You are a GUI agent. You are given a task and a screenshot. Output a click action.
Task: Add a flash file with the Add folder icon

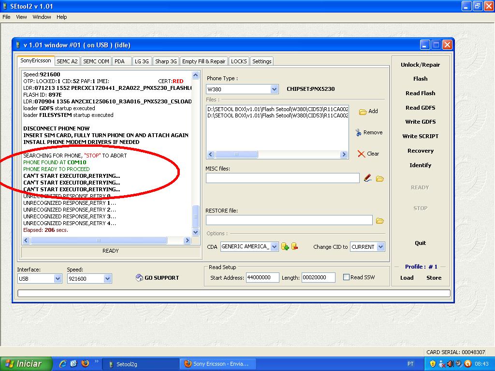pos(368,112)
